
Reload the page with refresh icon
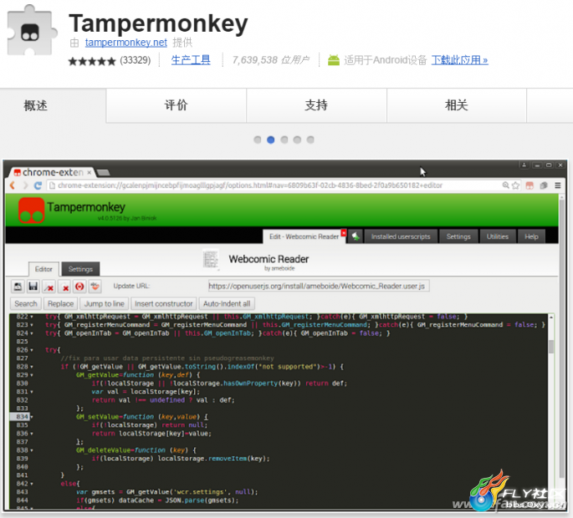[x=38, y=185]
